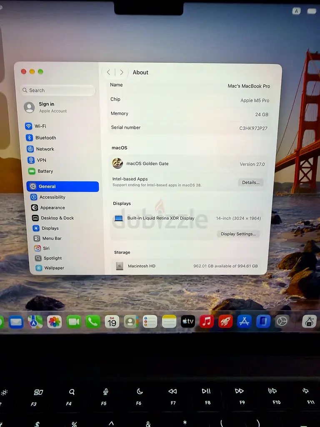The height and width of the screenshot is (427, 320).
Task: Click the Details... button for Intel-based Apps
Action: (x=251, y=183)
